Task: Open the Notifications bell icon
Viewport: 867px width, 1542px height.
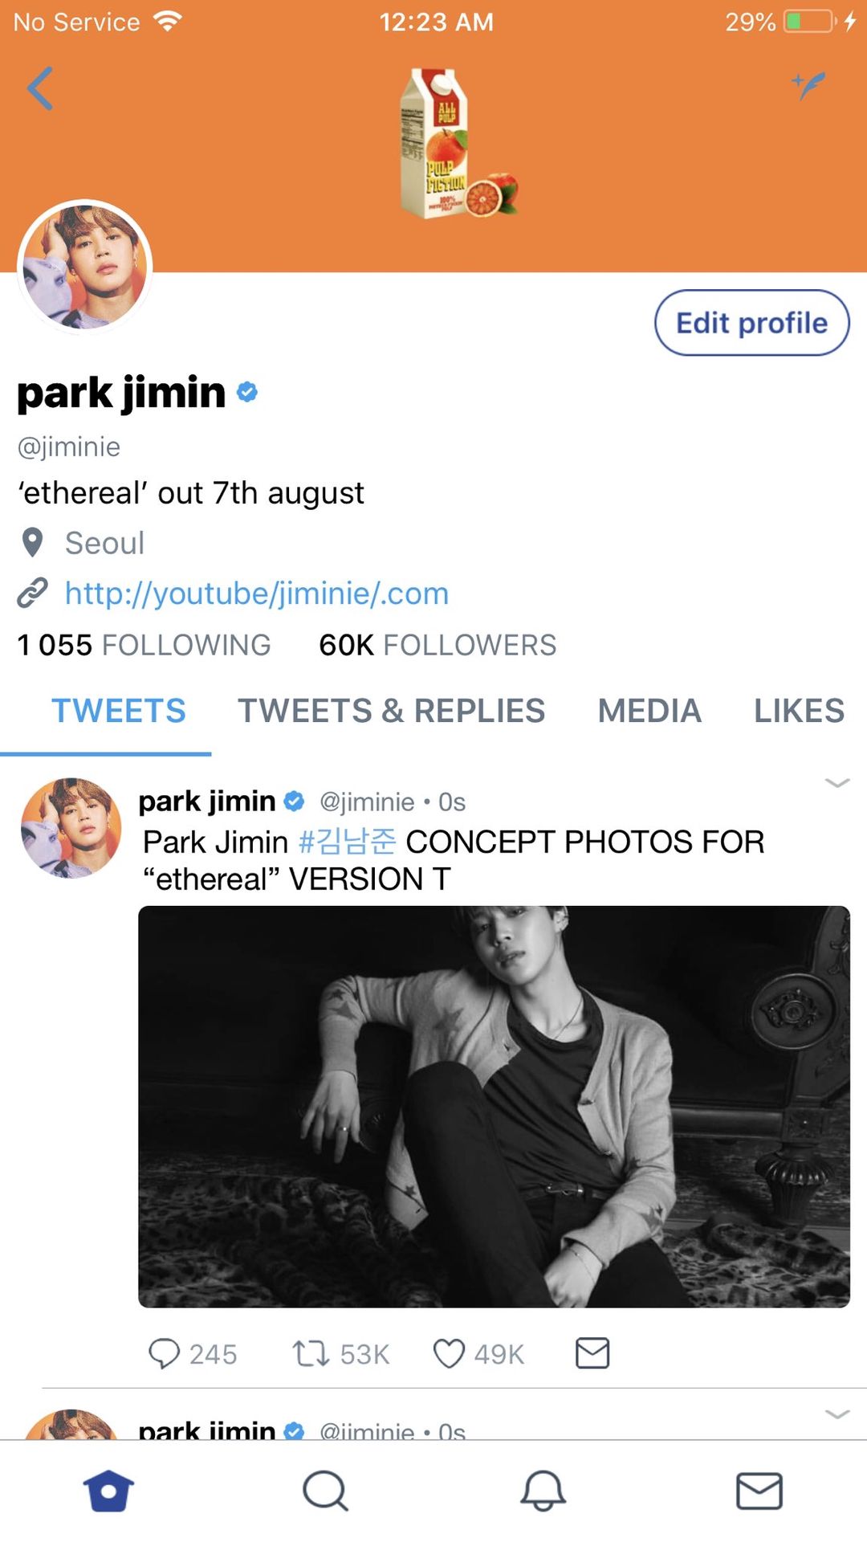Action: point(543,1491)
